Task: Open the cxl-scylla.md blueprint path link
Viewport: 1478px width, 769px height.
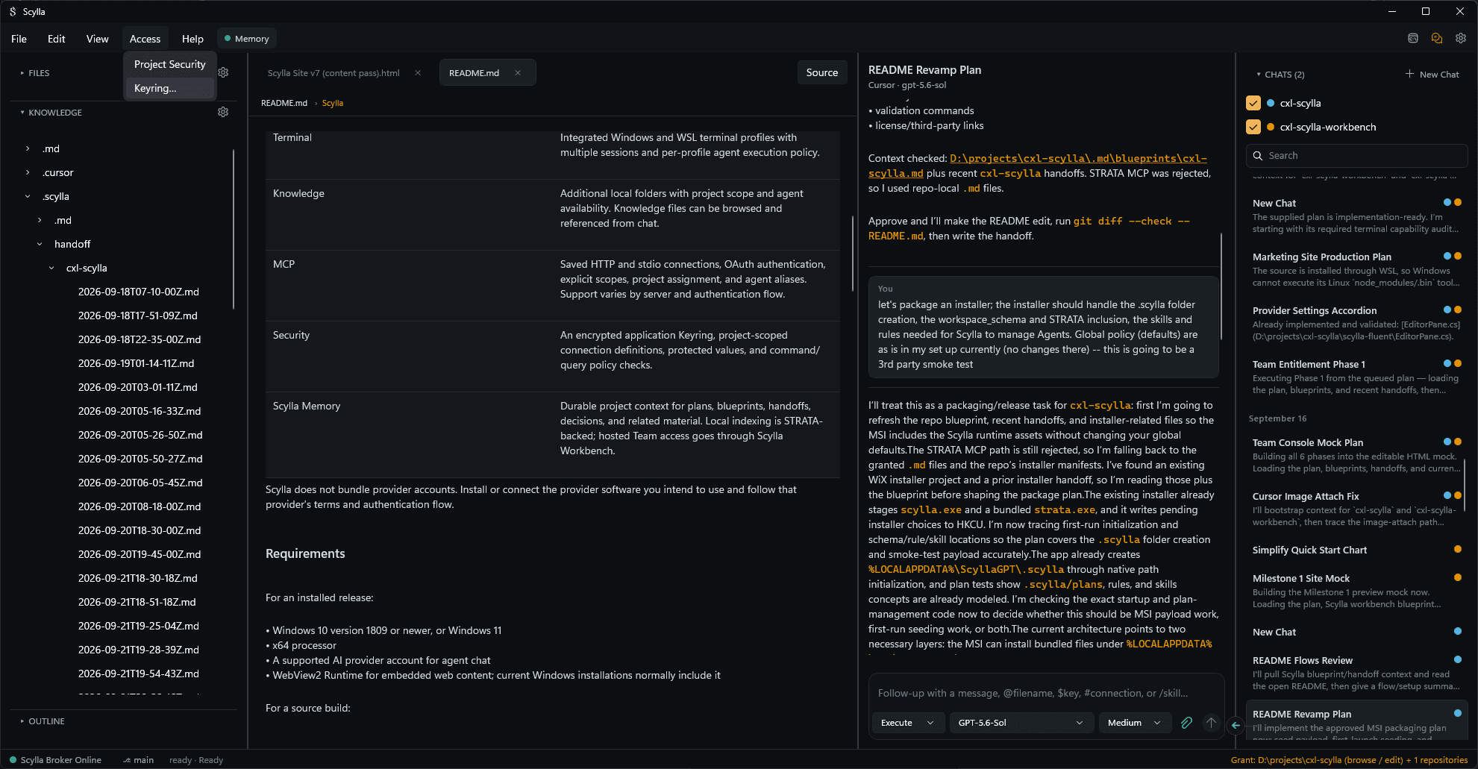Action: pos(1037,166)
